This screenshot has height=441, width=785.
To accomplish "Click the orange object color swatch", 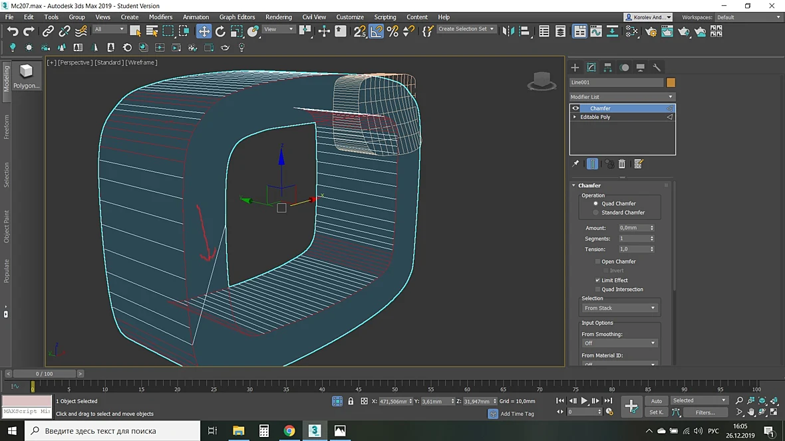I will point(671,82).
